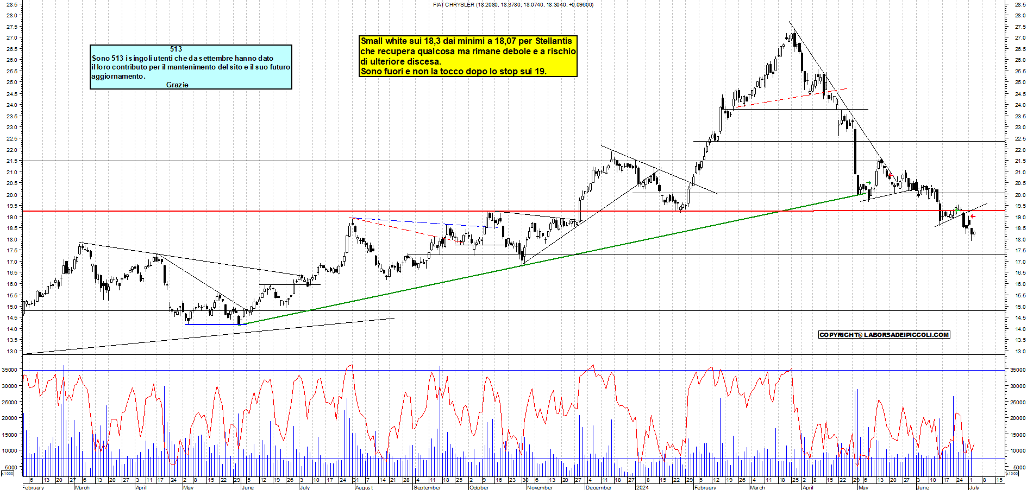1027x490 pixels.
Task: Click the FIAT CHRYSLER chart title text
Action: pyautogui.click(x=513, y=4)
